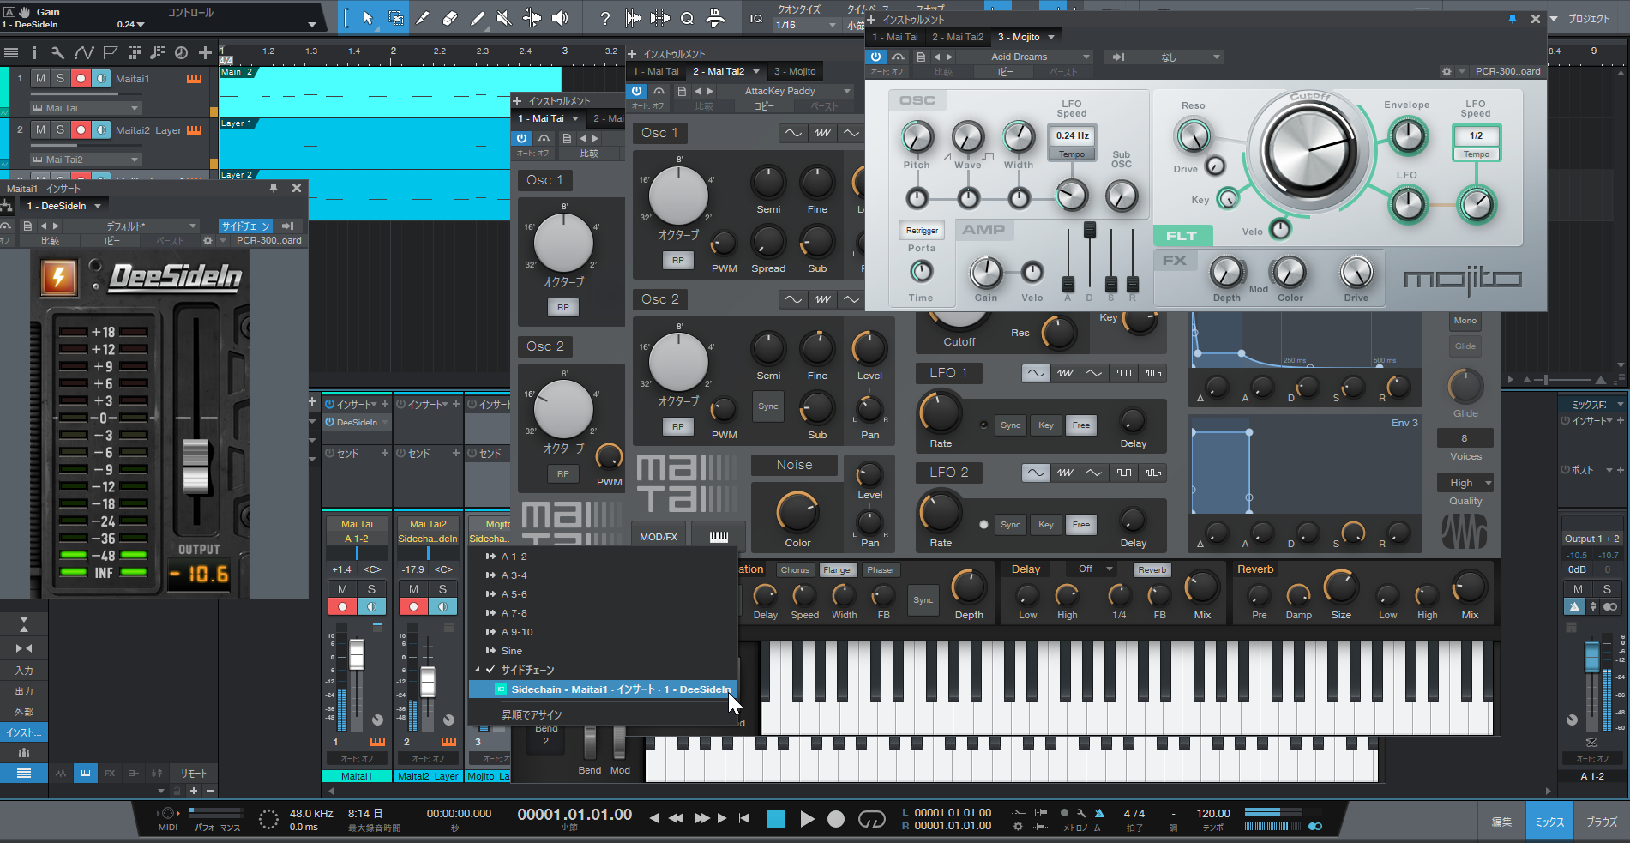Screen dimensions: 1630x843
Task: Select the Range tool in the toolbar
Action: point(395,18)
